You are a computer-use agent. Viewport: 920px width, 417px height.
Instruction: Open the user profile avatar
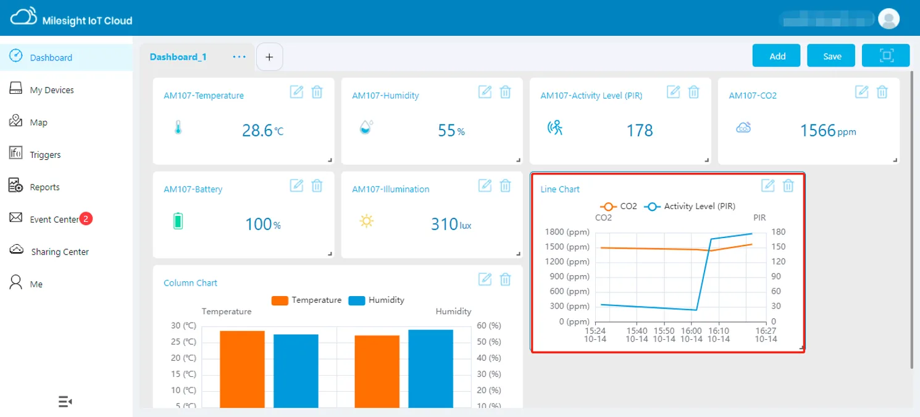[x=889, y=19]
